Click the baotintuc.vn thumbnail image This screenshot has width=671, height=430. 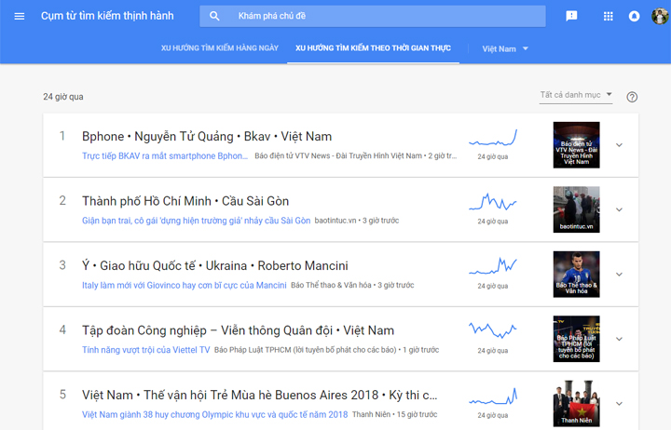point(577,209)
